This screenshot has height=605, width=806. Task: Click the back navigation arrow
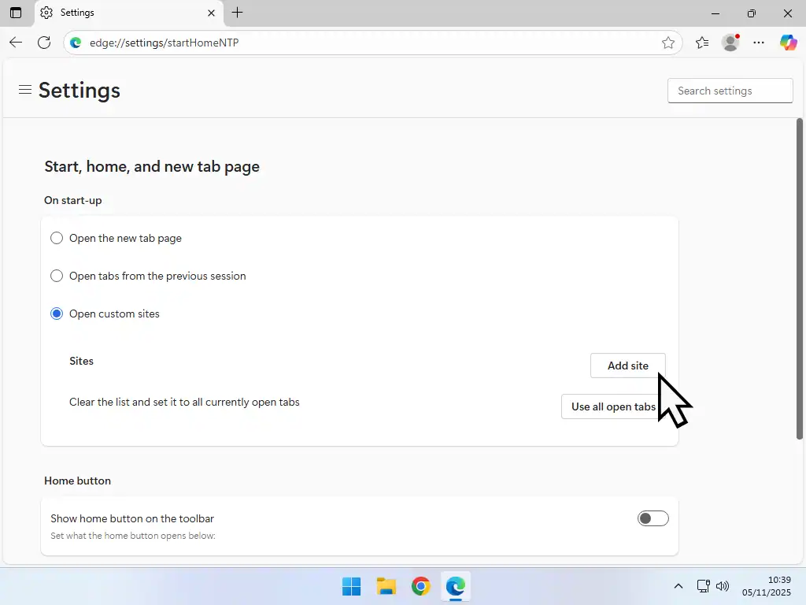16,43
